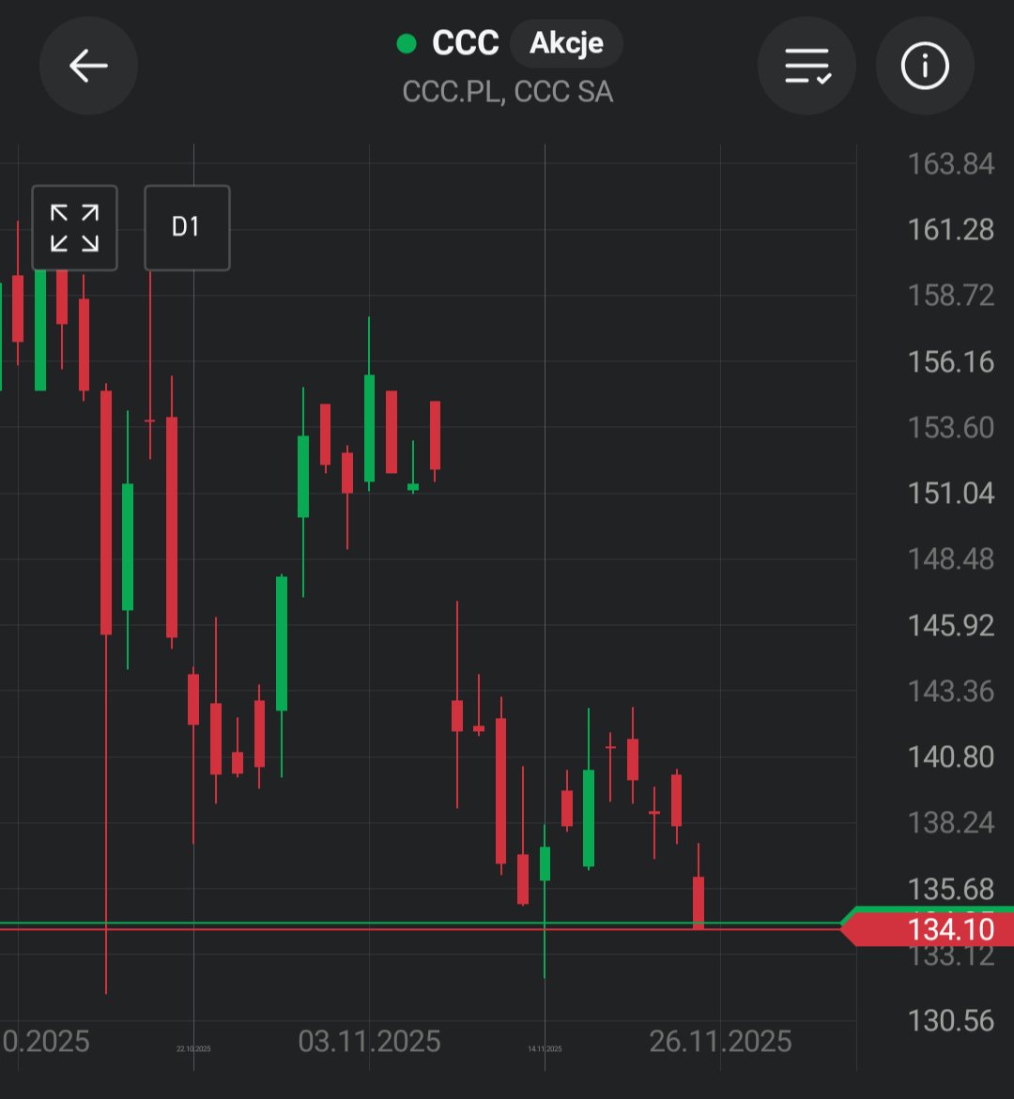Tap the 161.28 price axis label
The height and width of the screenshot is (1099, 1014).
point(951,230)
